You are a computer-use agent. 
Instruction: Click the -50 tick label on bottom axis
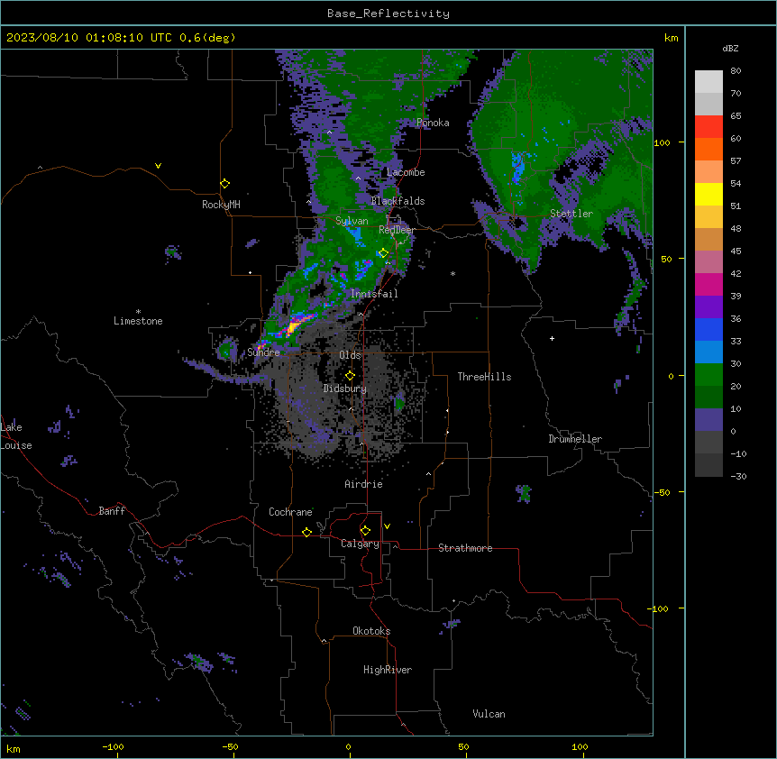[x=230, y=747]
